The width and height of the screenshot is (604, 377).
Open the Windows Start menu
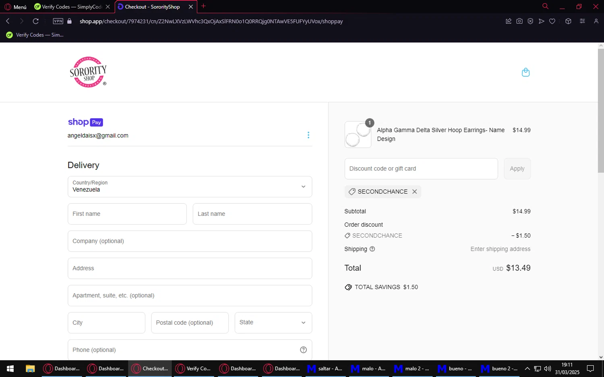coord(10,369)
